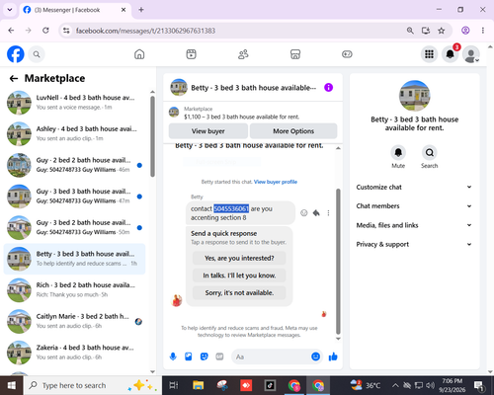
Task: Open the browser tab search dropdown
Action: pos(10,10)
